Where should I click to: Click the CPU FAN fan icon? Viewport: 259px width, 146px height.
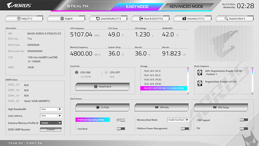click(x=77, y=73)
